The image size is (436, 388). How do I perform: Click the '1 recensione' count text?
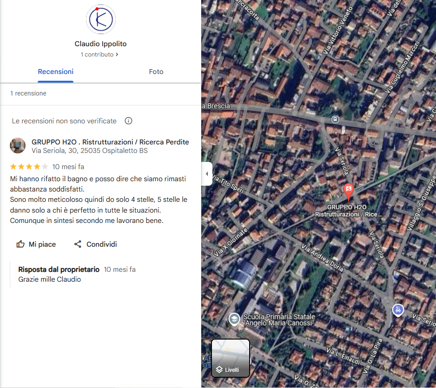click(28, 93)
